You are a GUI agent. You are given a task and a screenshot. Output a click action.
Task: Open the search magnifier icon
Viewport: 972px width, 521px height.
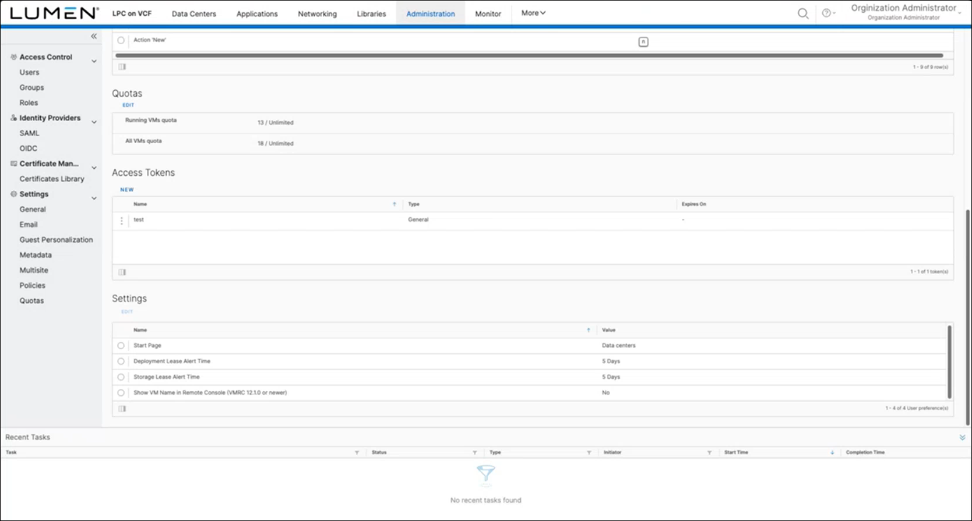(803, 13)
